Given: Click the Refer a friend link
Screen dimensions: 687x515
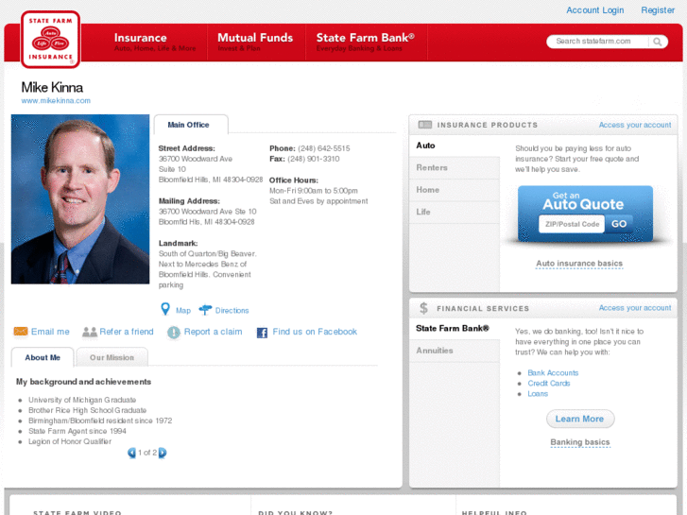Looking at the screenshot, I should coord(127,332).
